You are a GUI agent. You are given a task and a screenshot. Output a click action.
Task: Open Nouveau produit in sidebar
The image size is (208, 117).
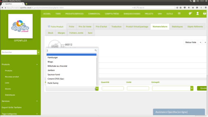(12, 77)
